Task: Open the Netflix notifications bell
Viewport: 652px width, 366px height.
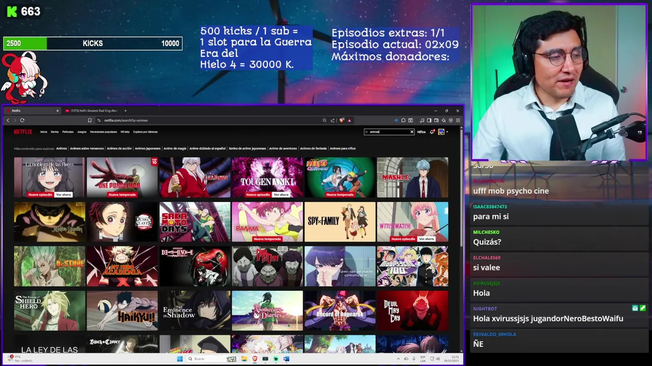Action: [432, 132]
